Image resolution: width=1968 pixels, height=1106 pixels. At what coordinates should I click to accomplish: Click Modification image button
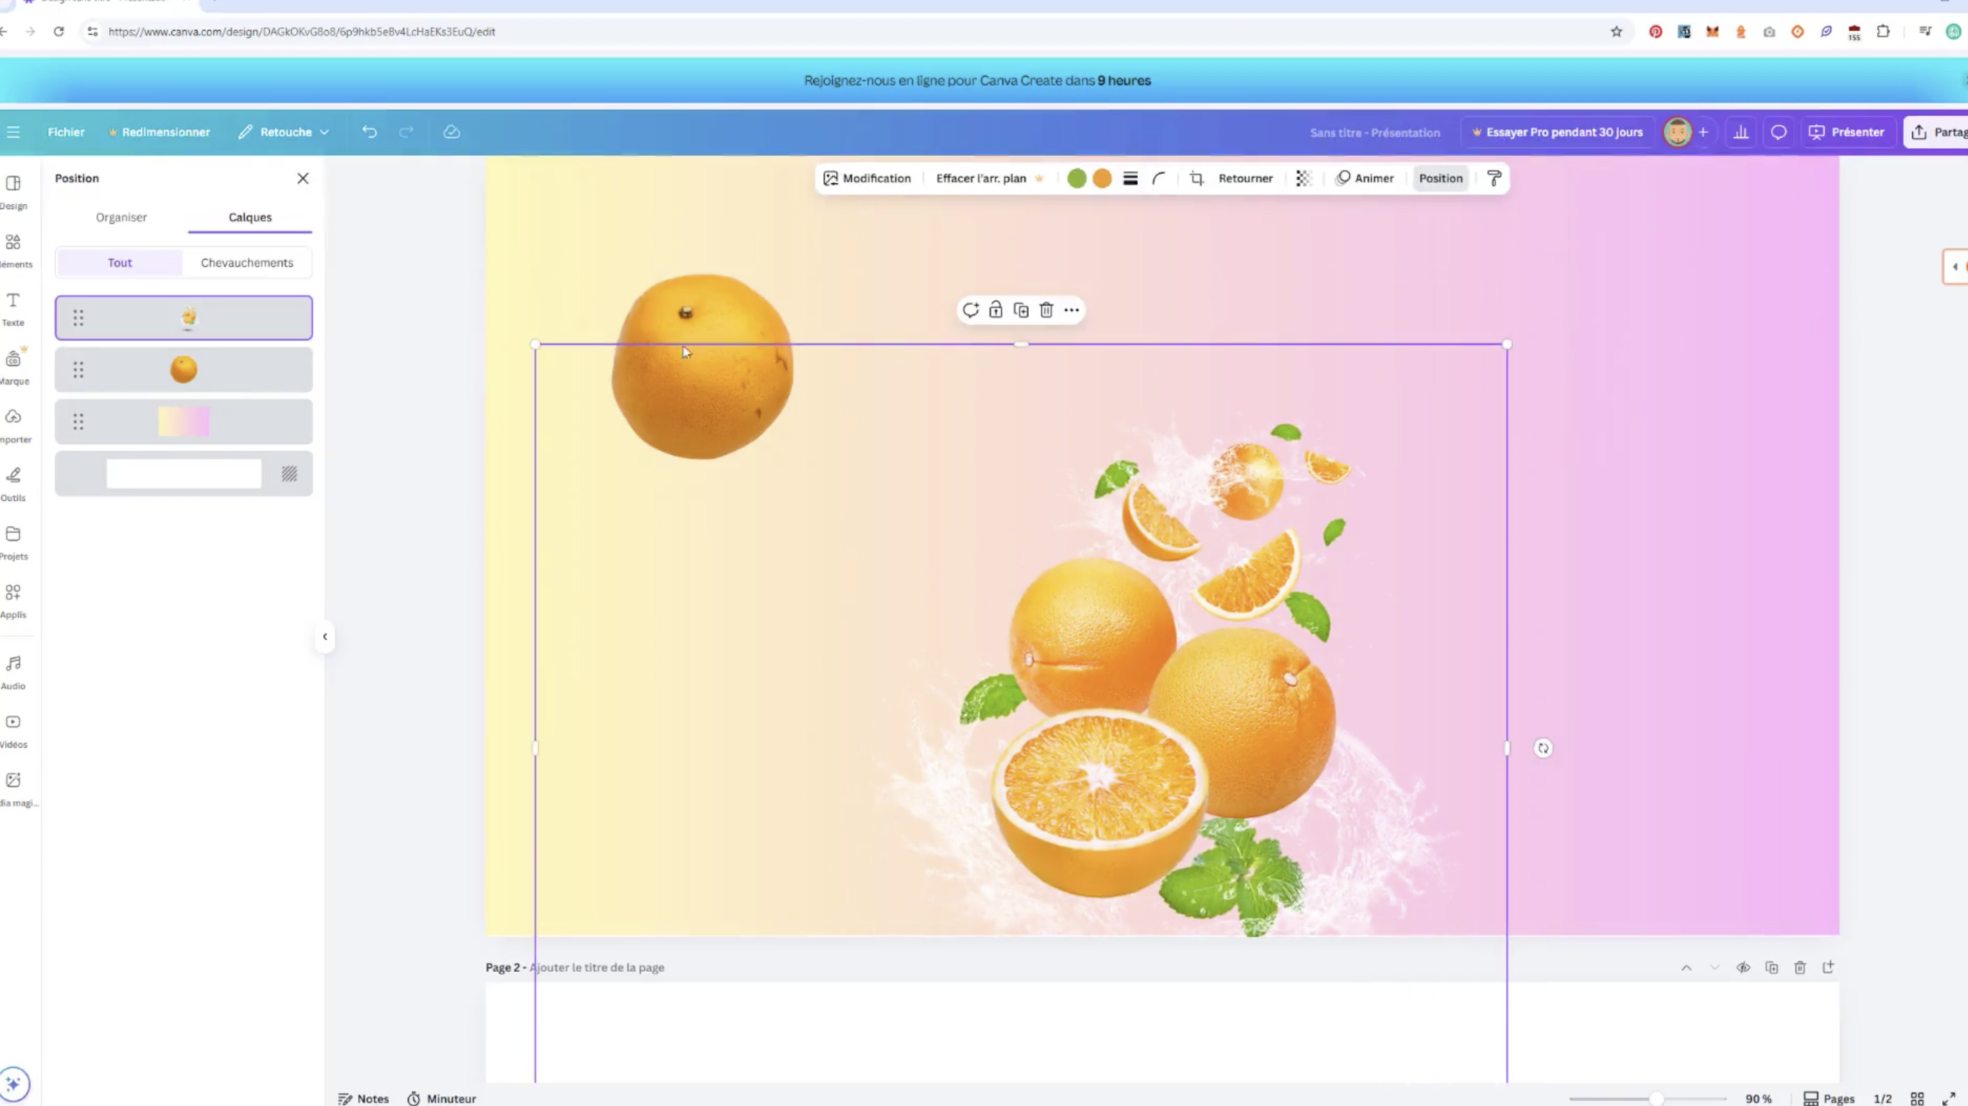[867, 179]
